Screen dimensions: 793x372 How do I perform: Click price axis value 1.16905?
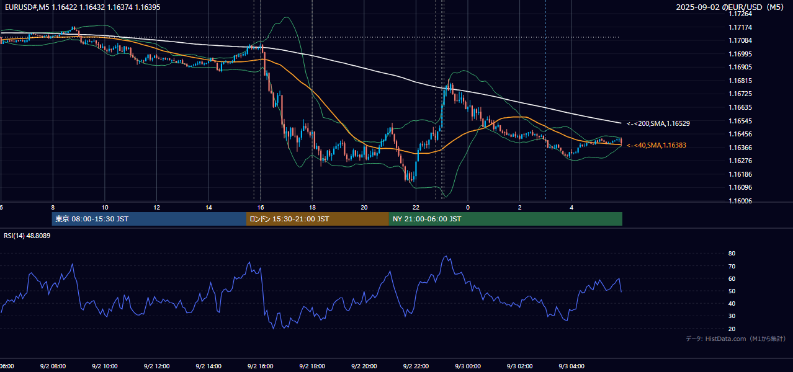(741, 68)
